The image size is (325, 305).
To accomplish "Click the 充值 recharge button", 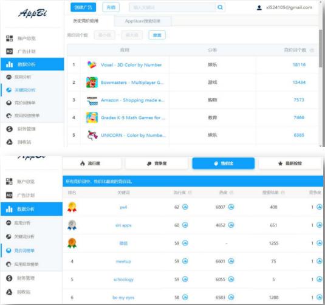I will tap(111, 7).
